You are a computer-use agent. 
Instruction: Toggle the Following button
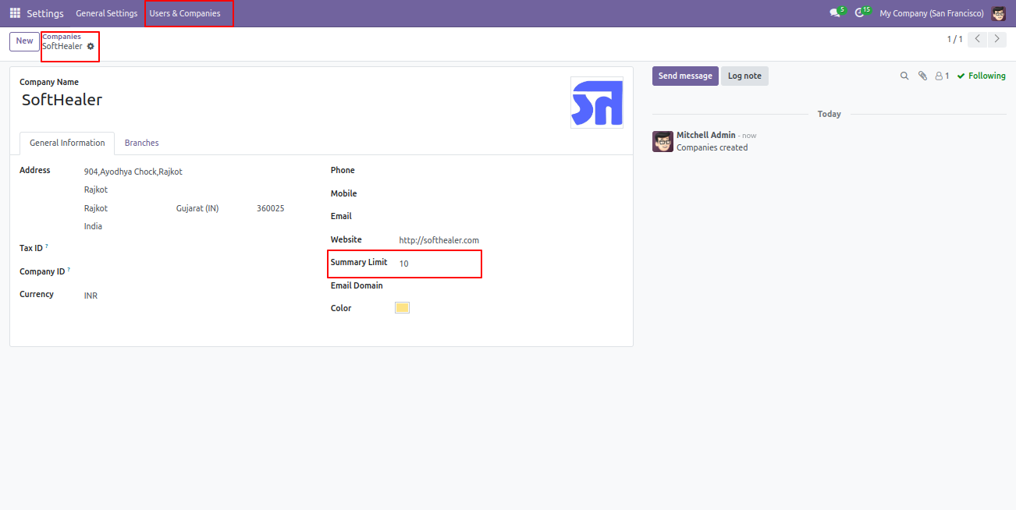982,76
